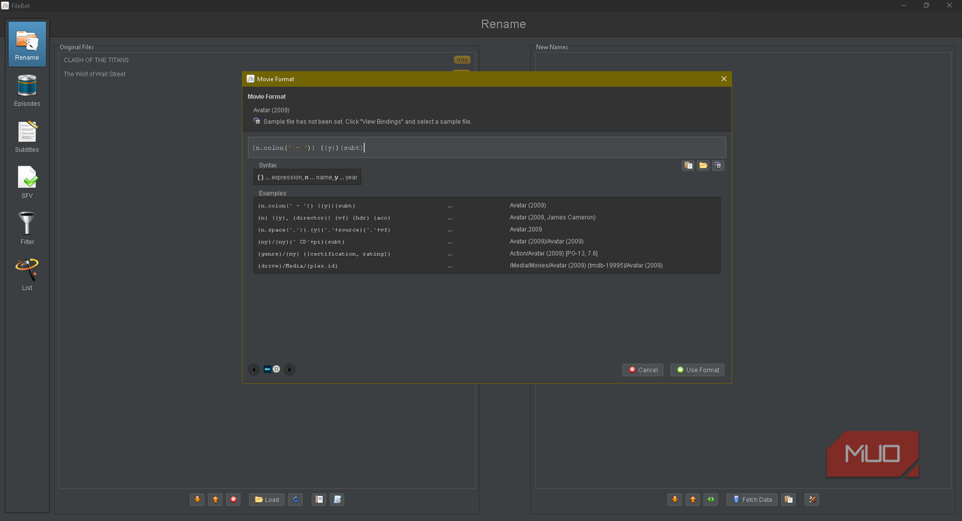This screenshot has width=962, height=521.
Task: Remove selected file with red X icon
Action: point(233,500)
